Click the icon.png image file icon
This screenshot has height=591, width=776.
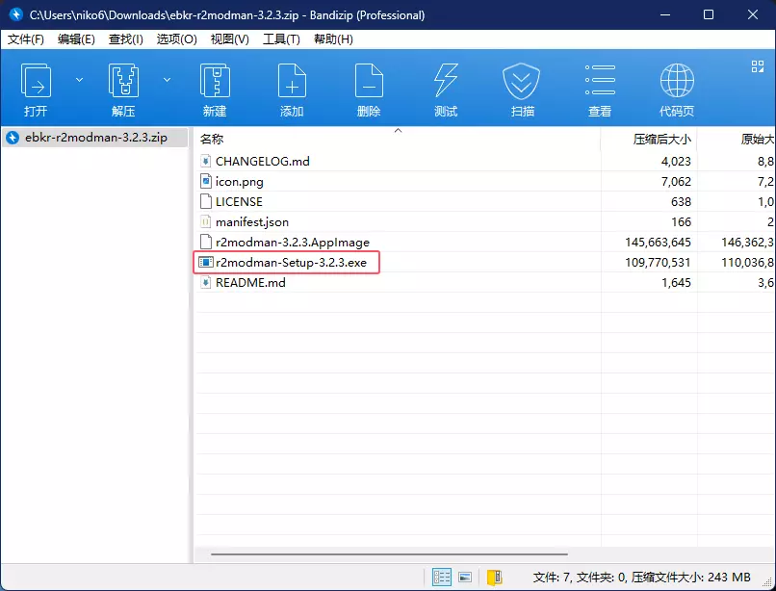(205, 182)
